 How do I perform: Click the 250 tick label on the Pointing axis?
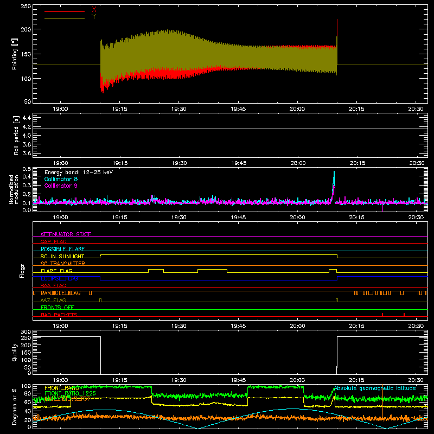pos(25,7)
